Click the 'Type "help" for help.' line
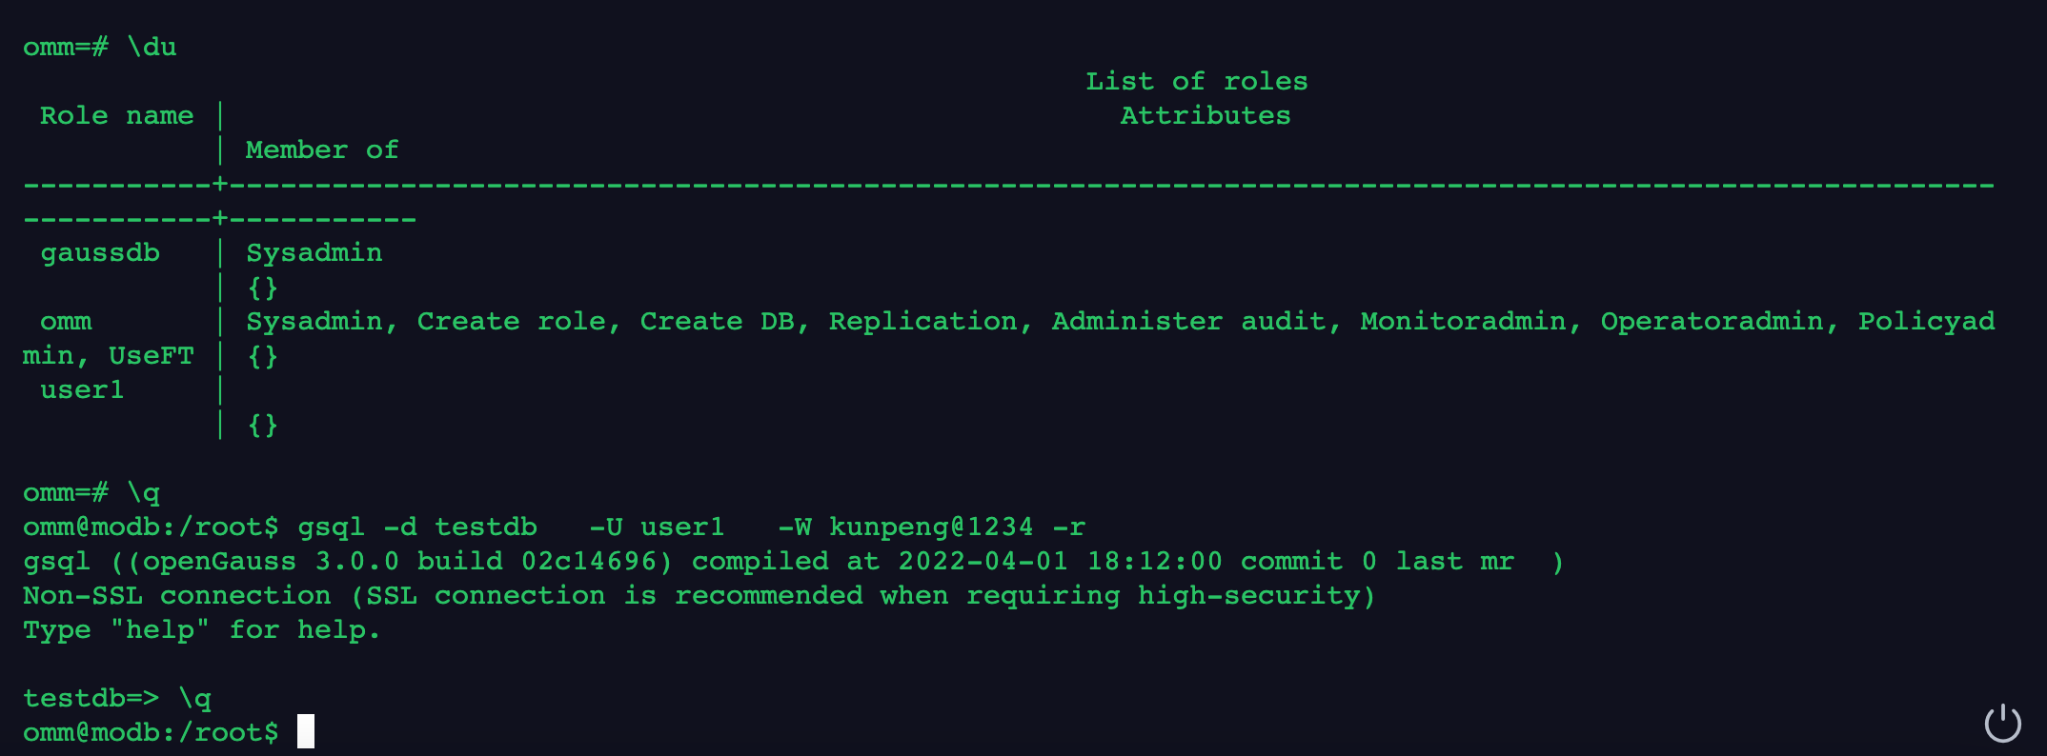Viewport: 2047px width, 756px height. pyautogui.click(x=201, y=630)
